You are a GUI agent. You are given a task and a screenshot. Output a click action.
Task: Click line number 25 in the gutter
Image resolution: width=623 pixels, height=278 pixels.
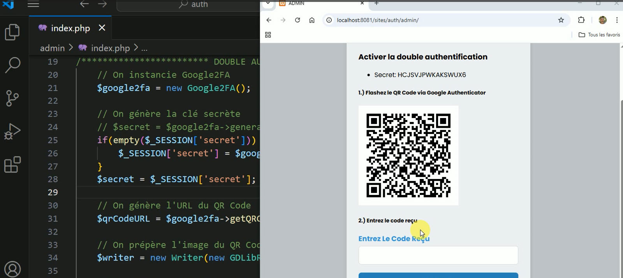pyautogui.click(x=53, y=140)
